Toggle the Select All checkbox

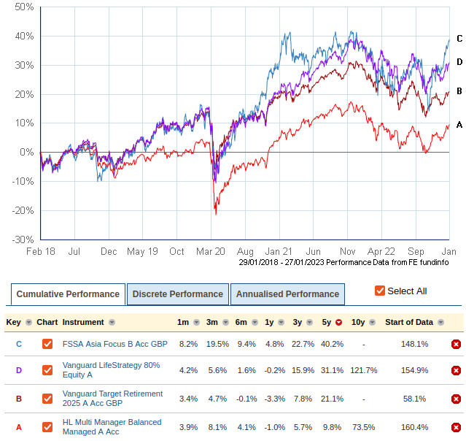click(379, 291)
